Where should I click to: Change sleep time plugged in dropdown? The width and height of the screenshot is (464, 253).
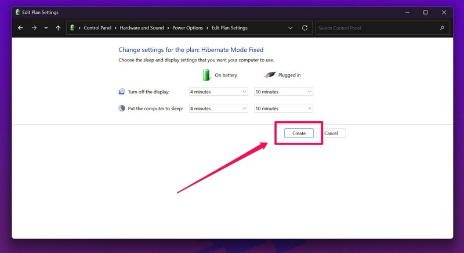point(284,109)
